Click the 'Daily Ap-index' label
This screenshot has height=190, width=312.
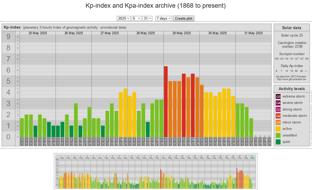(292, 66)
